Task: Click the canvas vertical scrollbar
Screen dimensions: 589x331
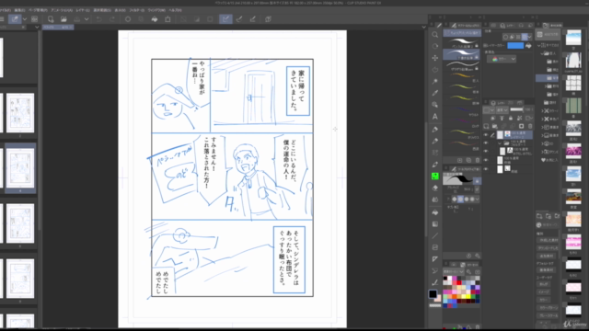Action: (x=425, y=180)
